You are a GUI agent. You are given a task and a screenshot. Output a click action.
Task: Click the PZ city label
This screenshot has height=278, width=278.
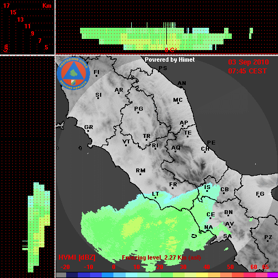(268, 237)
